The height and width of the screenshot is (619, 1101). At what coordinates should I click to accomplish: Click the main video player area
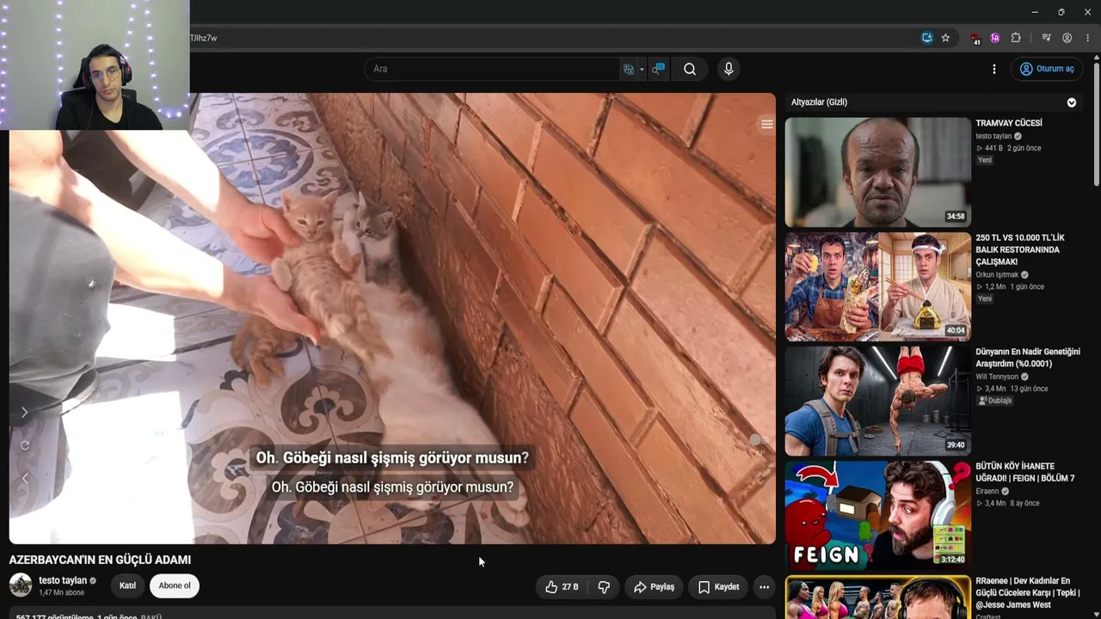(392, 318)
